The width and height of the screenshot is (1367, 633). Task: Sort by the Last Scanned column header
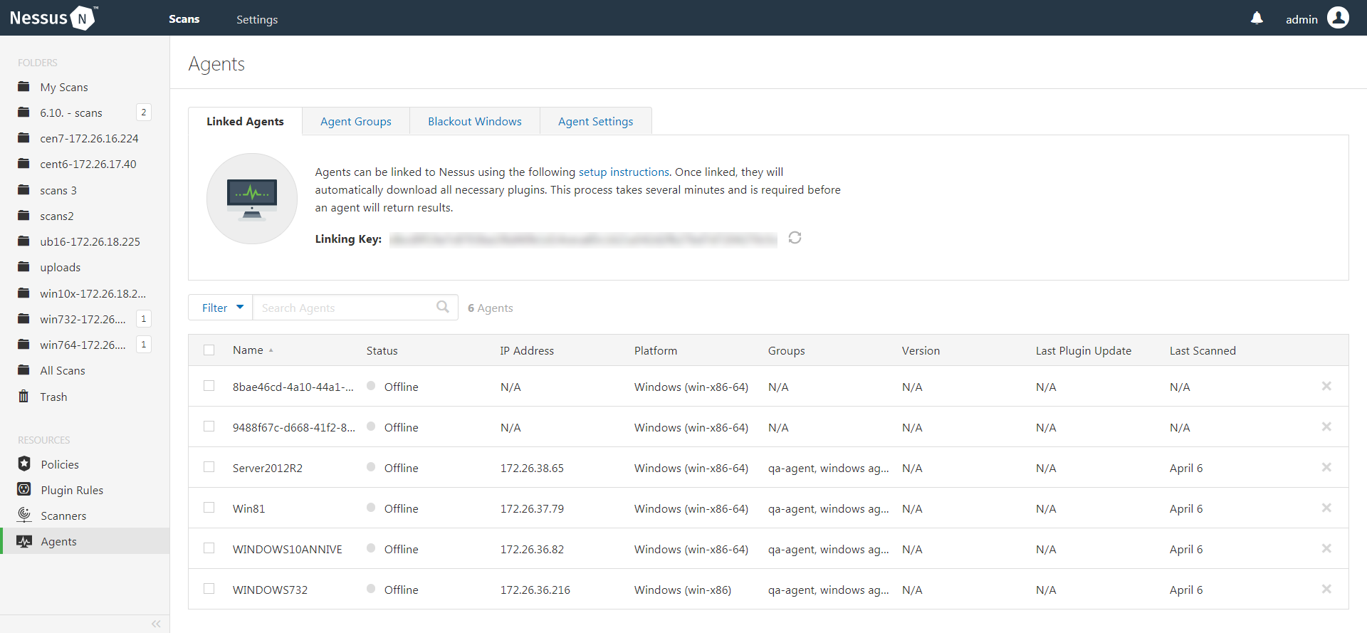(x=1203, y=350)
